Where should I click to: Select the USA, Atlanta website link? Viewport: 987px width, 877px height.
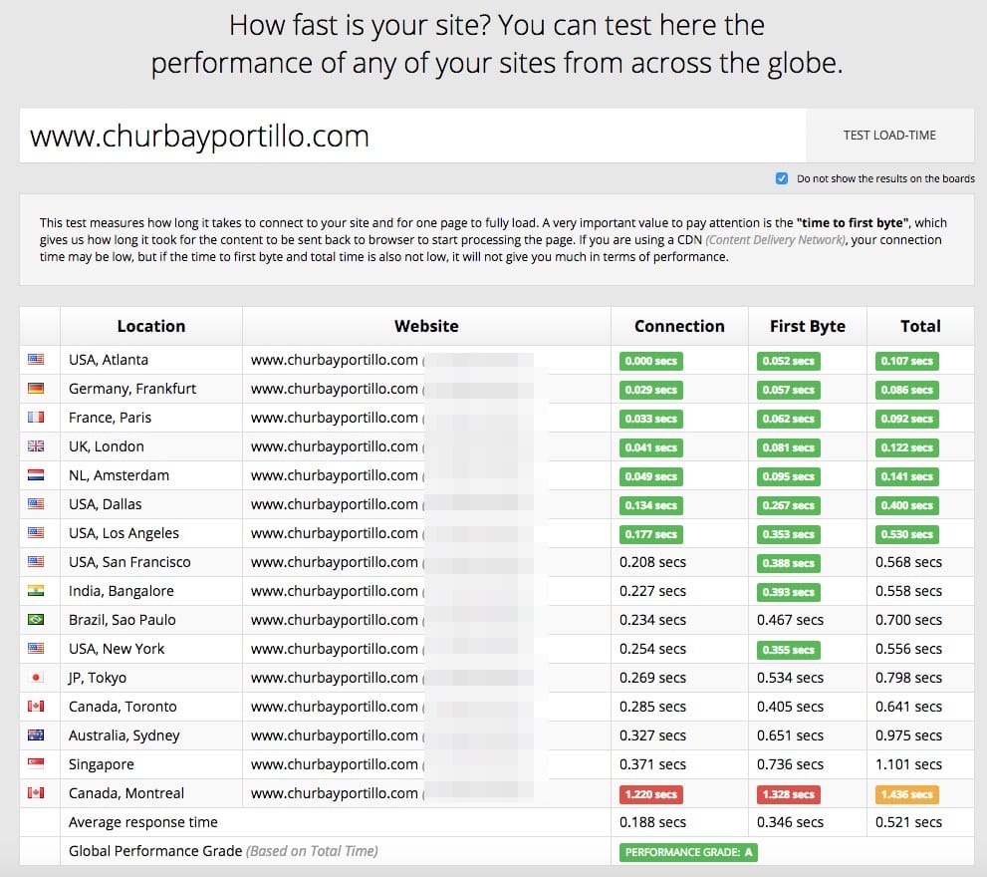pyautogui.click(x=334, y=360)
